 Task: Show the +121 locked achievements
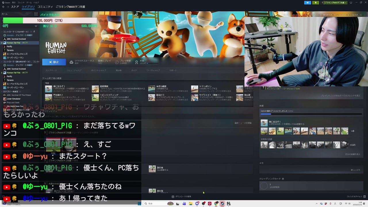click(353, 145)
